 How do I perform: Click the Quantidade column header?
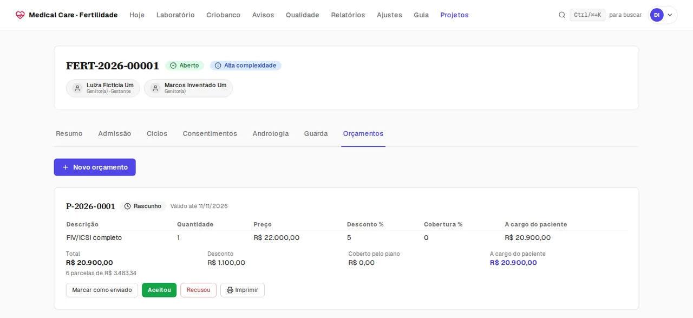pos(195,224)
